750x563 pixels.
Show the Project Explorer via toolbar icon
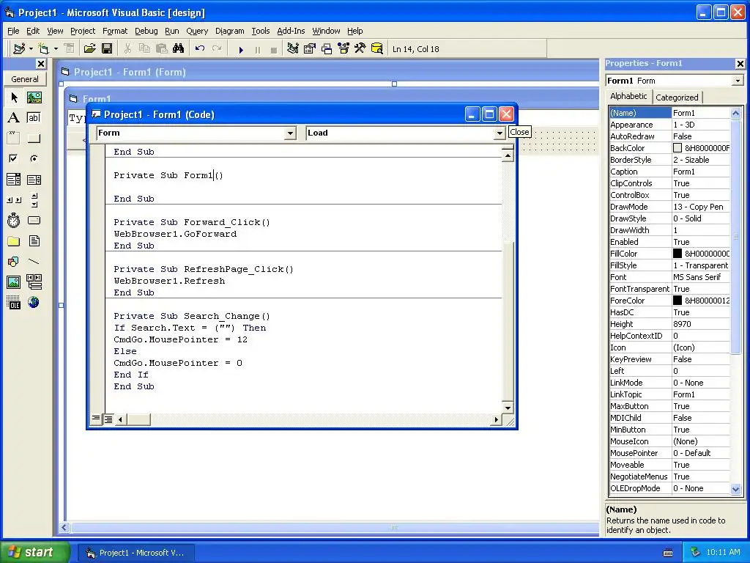[293, 49]
